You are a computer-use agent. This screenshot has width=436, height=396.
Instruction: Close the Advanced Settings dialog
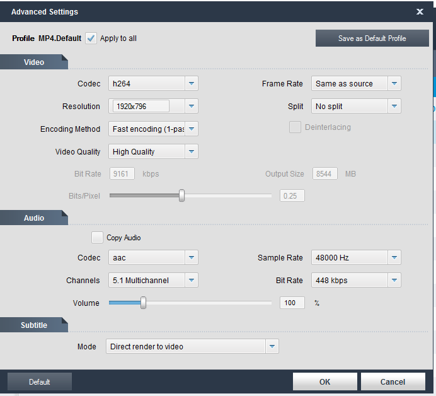tap(420, 11)
